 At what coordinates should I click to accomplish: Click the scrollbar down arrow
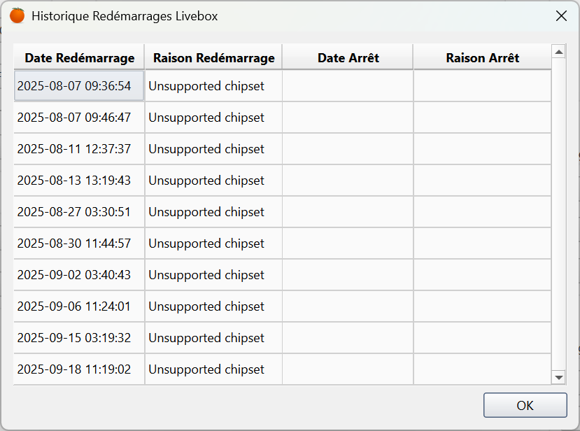pos(558,376)
